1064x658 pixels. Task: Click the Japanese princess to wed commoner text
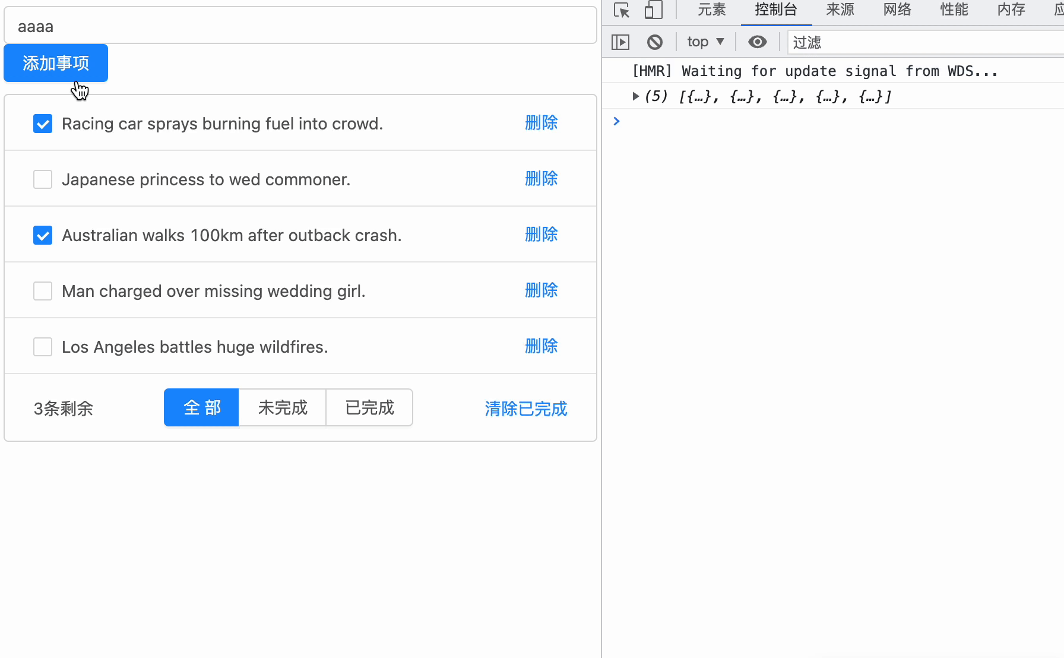(206, 179)
